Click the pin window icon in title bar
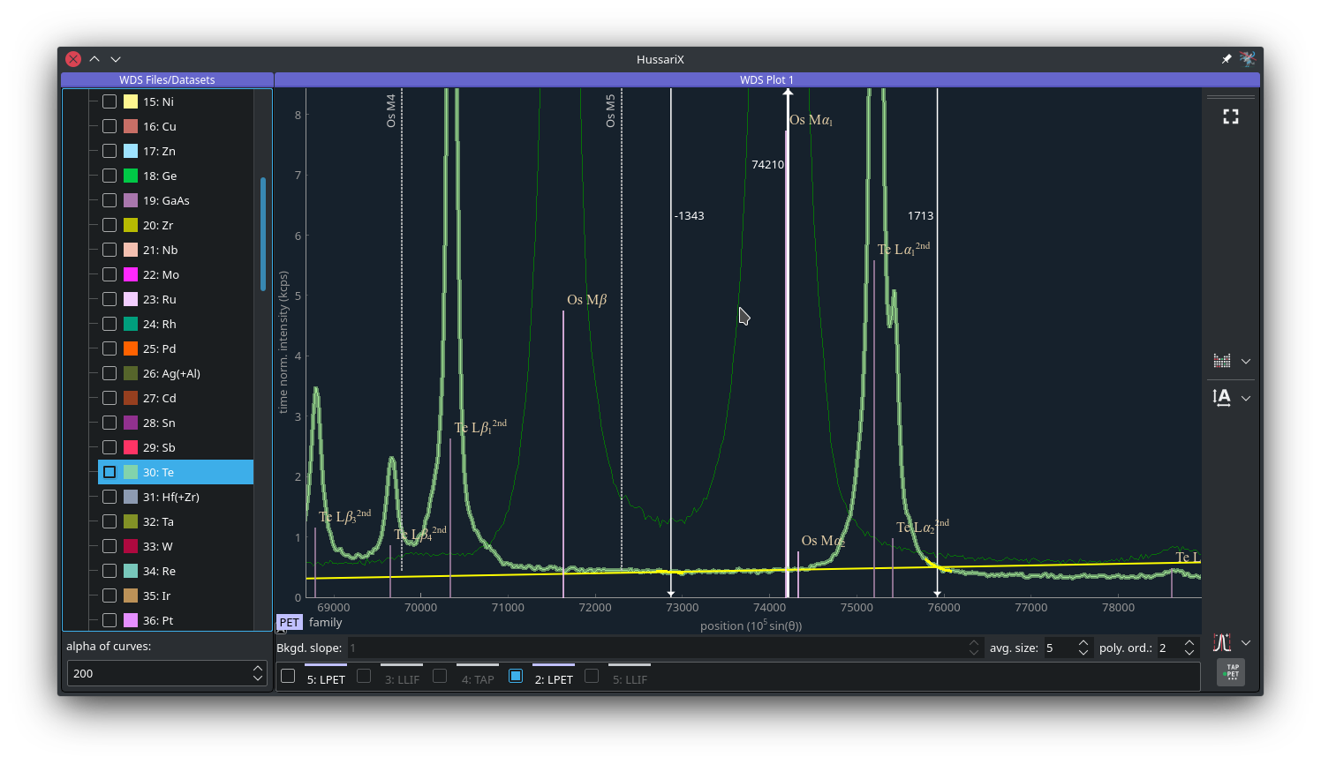This screenshot has height=764, width=1321. (x=1226, y=59)
